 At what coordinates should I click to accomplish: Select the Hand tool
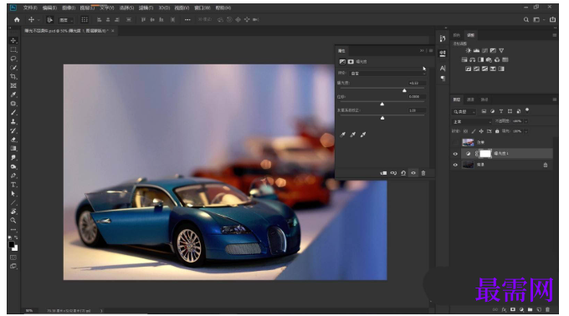(13, 212)
